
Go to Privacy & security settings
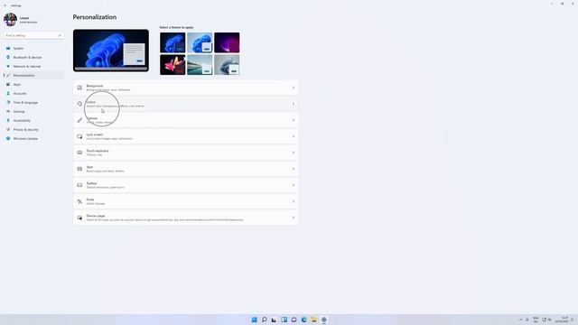[33, 129]
